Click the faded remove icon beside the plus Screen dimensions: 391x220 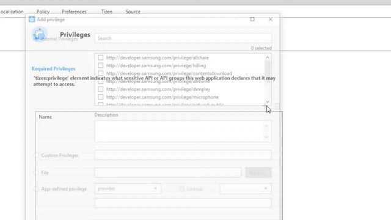click(277, 106)
